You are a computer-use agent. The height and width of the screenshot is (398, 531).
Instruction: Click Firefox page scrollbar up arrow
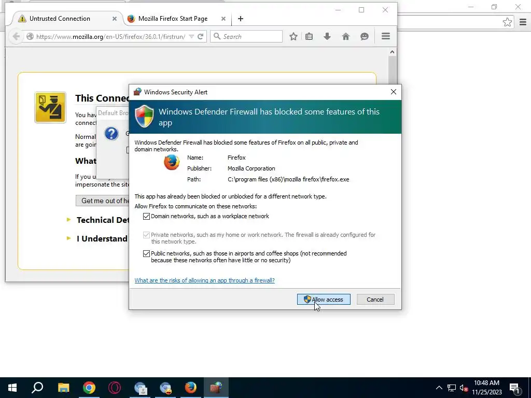click(392, 52)
